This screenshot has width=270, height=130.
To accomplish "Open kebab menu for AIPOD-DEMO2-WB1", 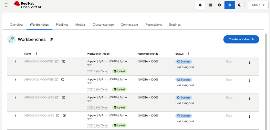I will coord(249,98).
